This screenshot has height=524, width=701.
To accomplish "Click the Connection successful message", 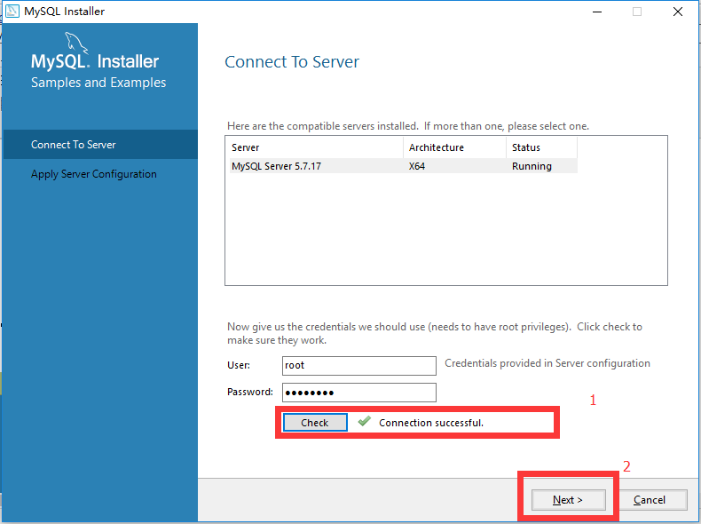I will (x=431, y=423).
